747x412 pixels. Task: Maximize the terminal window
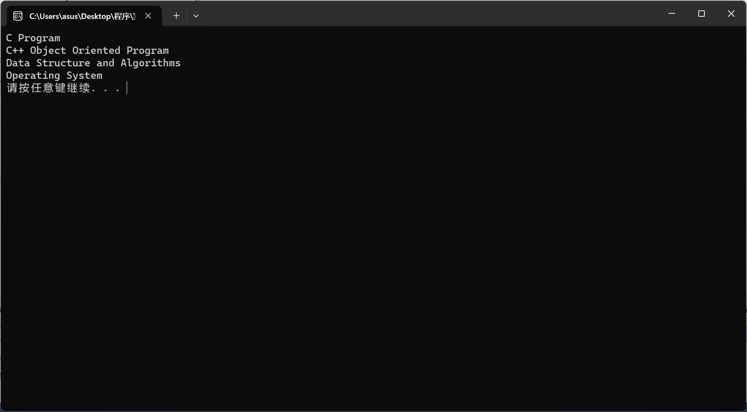[x=701, y=14]
